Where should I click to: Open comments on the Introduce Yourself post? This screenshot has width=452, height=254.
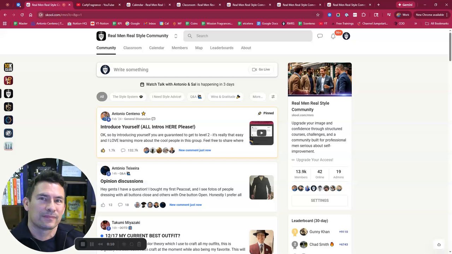click(129, 150)
